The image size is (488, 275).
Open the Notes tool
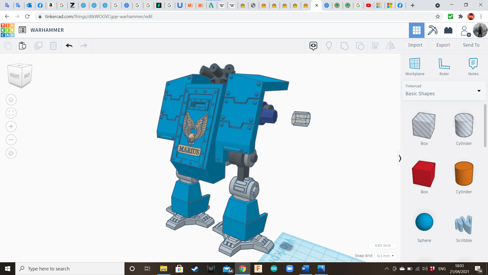coord(473,64)
